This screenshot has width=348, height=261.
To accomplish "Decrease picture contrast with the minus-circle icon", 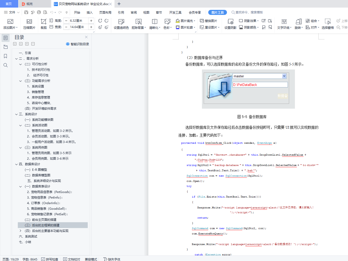I will (106, 21).
